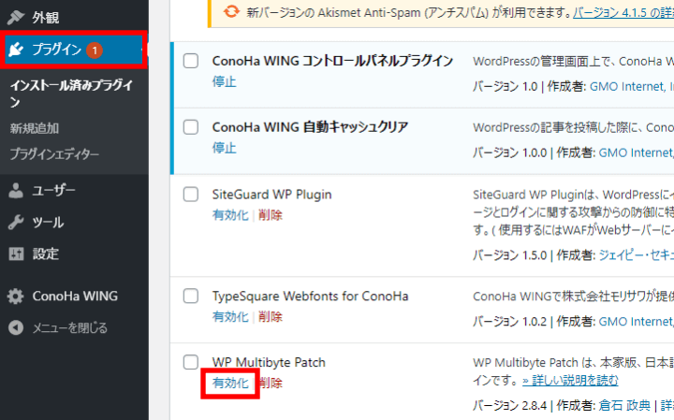Click 有効化 for WP Multibyte Patch
Screen dimensions: 674x420
pos(230,383)
